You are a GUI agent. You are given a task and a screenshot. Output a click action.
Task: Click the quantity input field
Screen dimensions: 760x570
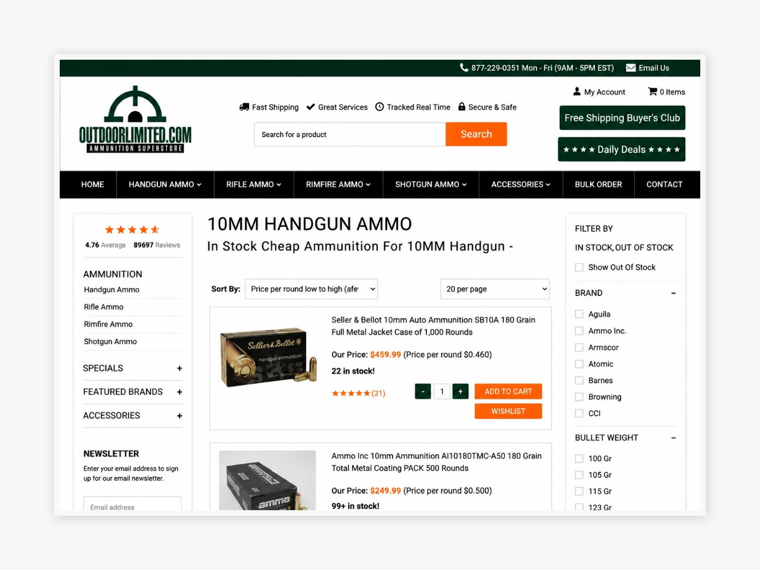[442, 391]
